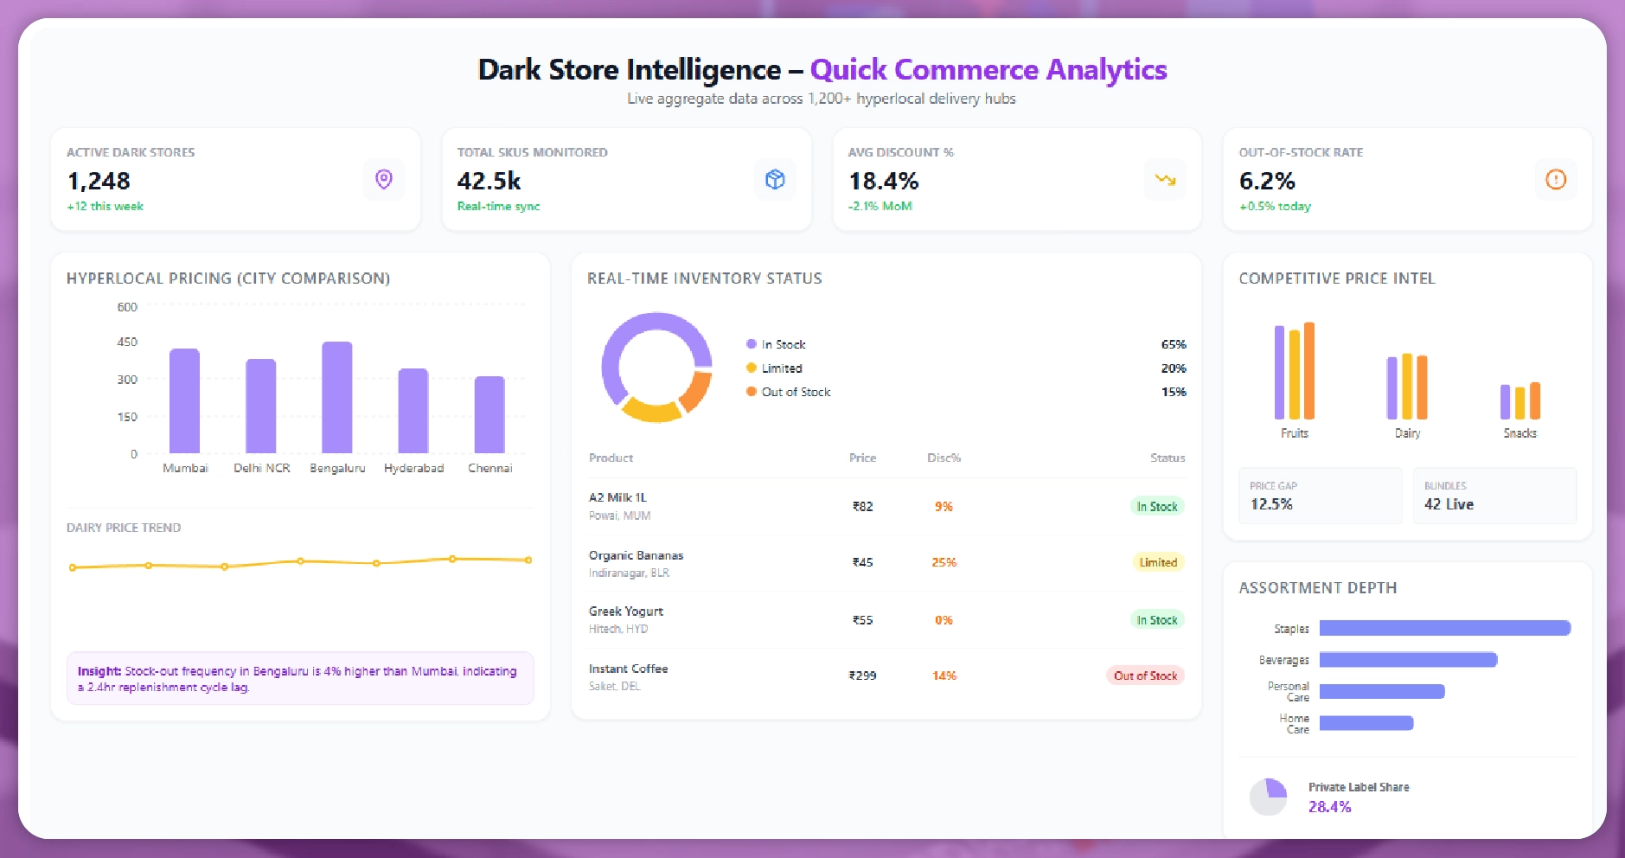
Task: Click the In Stock badge for A2 Milk 1L
Action: (1157, 507)
